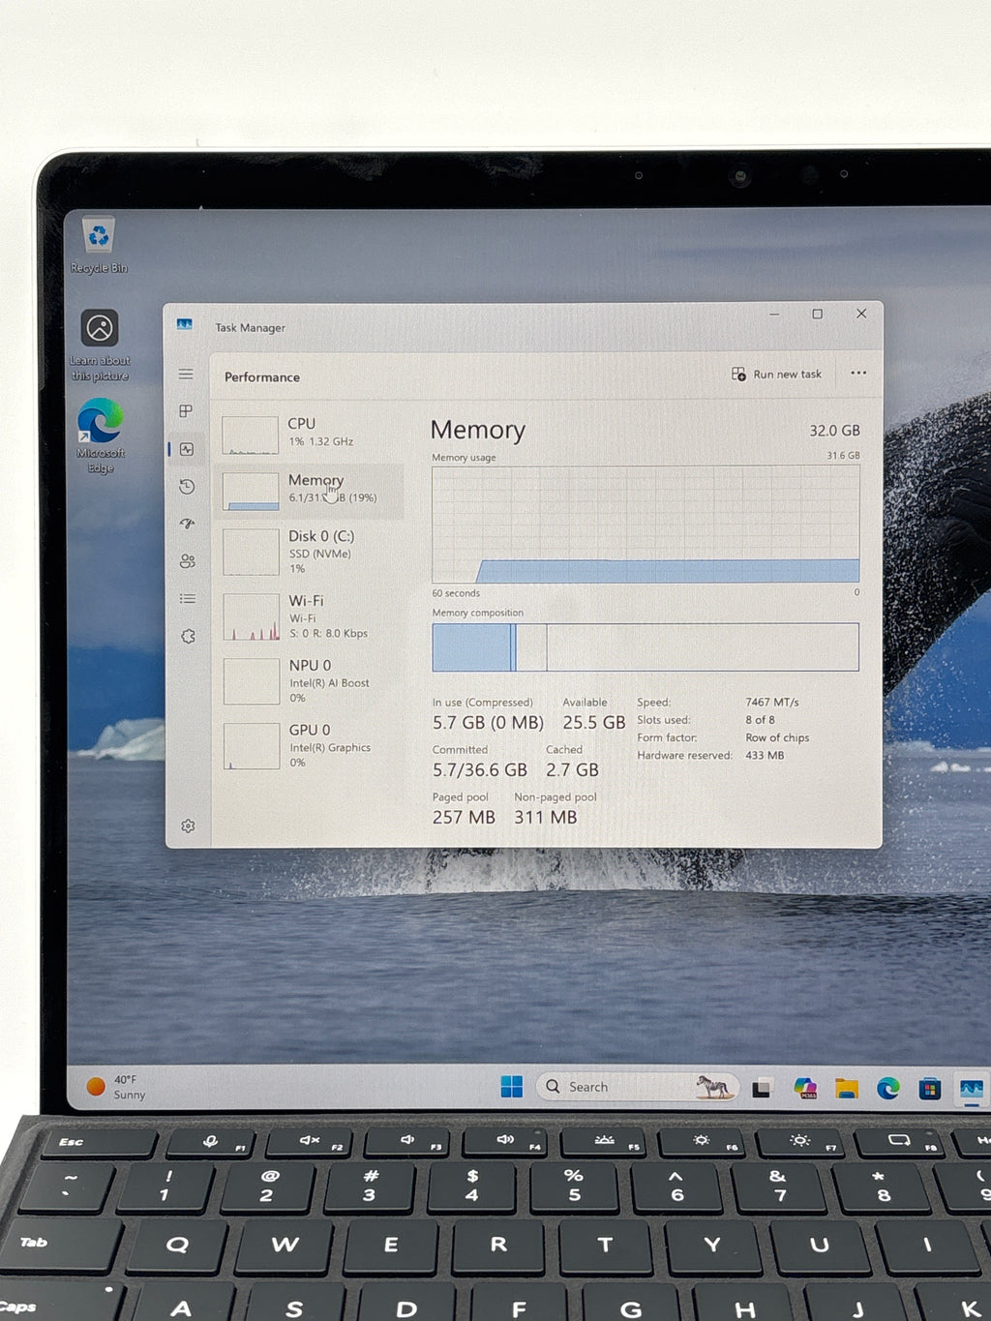Screen dimensions: 991x1321
Task: Click Run new task button
Action: coord(776,374)
